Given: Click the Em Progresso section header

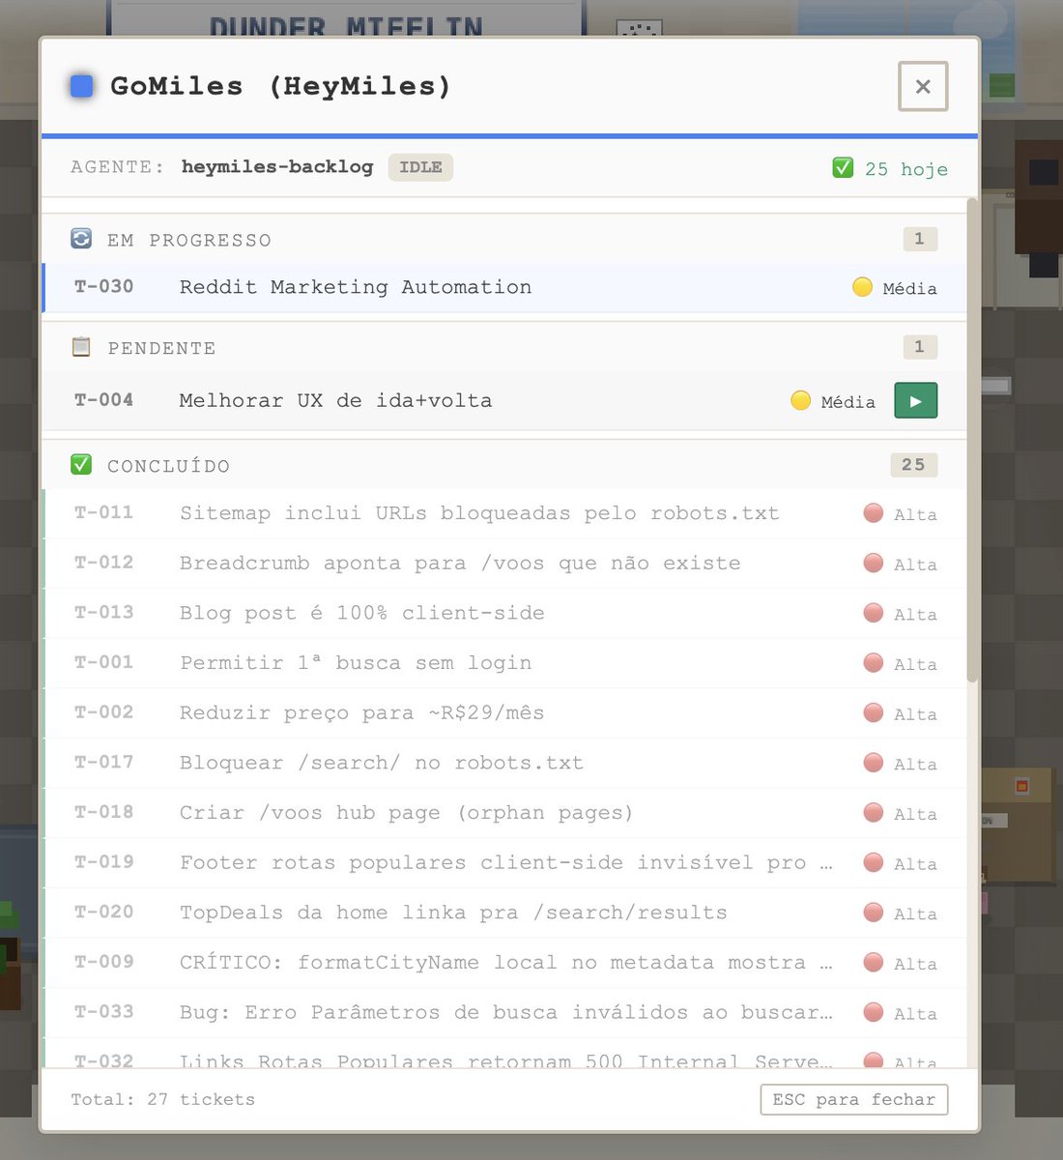Looking at the screenshot, I should click(503, 240).
